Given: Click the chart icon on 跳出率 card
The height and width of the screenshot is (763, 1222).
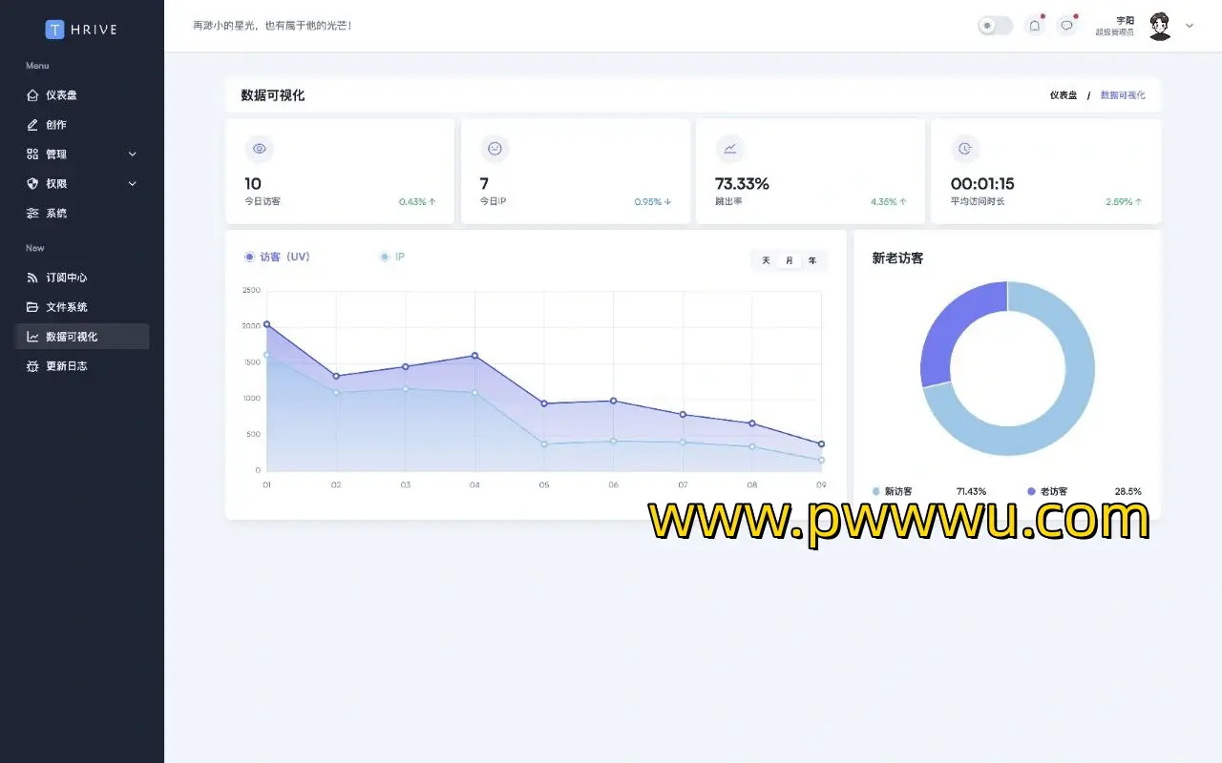Looking at the screenshot, I should (x=729, y=149).
